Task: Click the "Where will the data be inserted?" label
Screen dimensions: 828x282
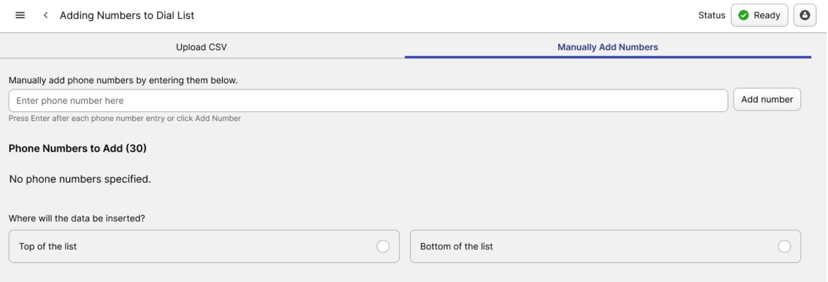Action: tap(77, 218)
